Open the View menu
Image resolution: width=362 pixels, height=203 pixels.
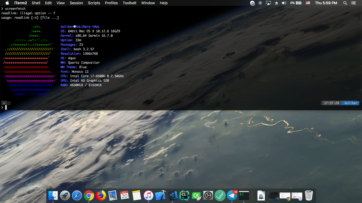coord(61,3)
